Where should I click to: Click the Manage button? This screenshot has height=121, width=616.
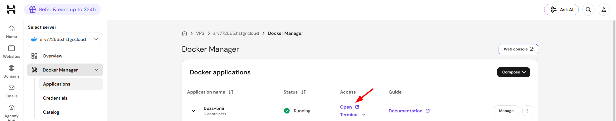click(506, 111)
